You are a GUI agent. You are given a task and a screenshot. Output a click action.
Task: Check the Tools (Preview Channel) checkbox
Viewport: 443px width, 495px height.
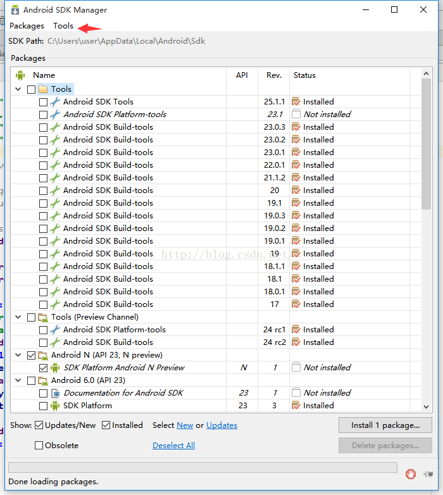[x=31, y=317]
